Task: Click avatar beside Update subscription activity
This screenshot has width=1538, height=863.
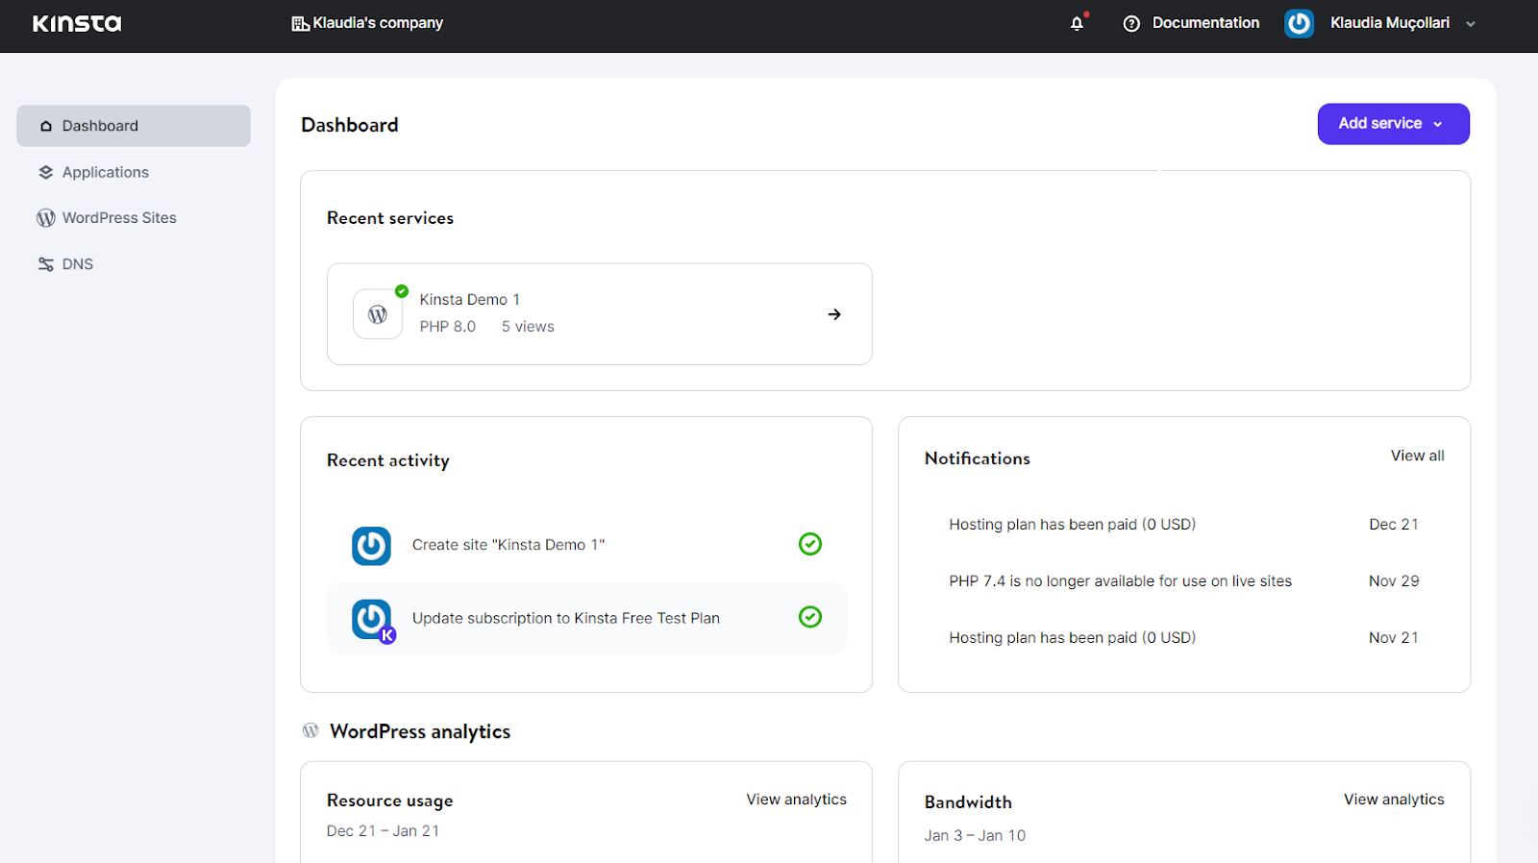Action: pyautogui.click(x=372, y=620)
